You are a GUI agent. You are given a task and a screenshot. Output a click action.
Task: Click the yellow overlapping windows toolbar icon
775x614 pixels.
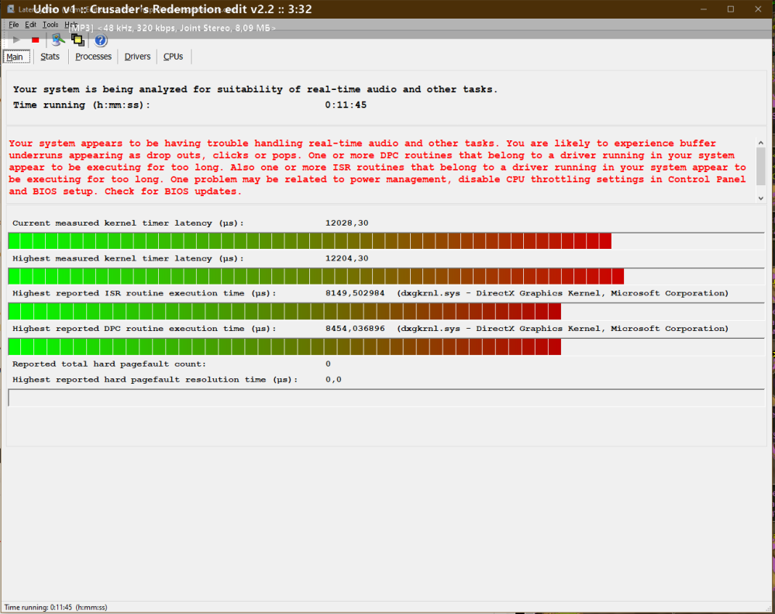pyautogui.click(x=77, y=40)
